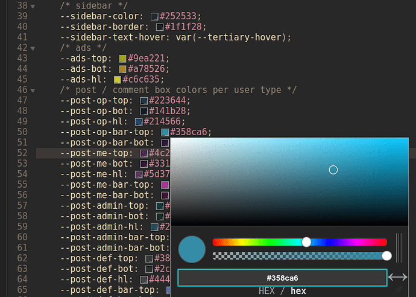Open color swatch for --post-op-bar-bot
This screenshot has height=297, width=416.
pos(165,143)
